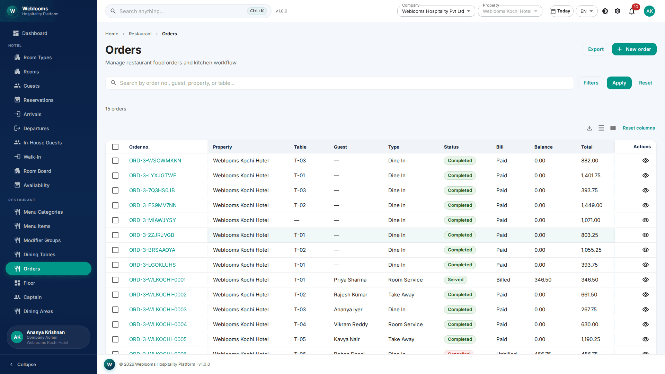Tick checkbox for ORD-3-BRSAAOYA
The width and height of the screenshot is (665, 374).
[115, 250]
